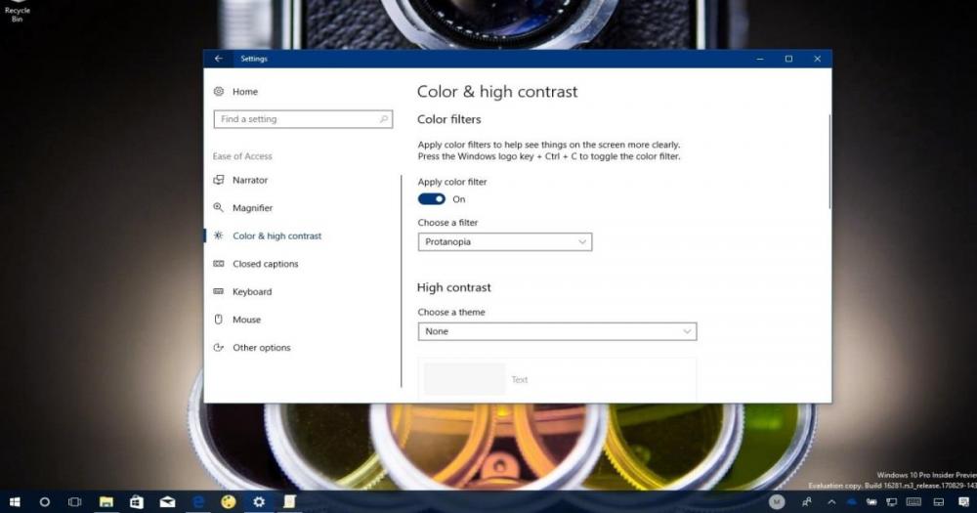Image resolution: width=977 pixels, height=513 pixels.
Task: Click inside the Find a setting search box
Action: point(293,119)
